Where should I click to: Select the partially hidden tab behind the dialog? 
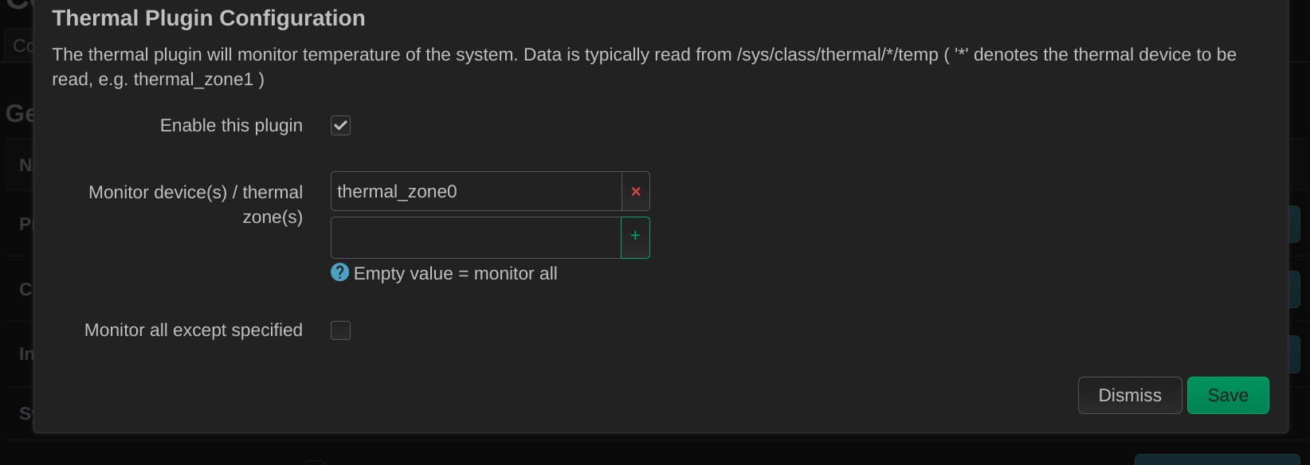click(x=19, y=45)
